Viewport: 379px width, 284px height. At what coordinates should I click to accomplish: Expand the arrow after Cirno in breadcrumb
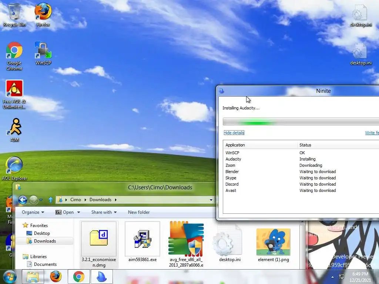tap(85, 200)
